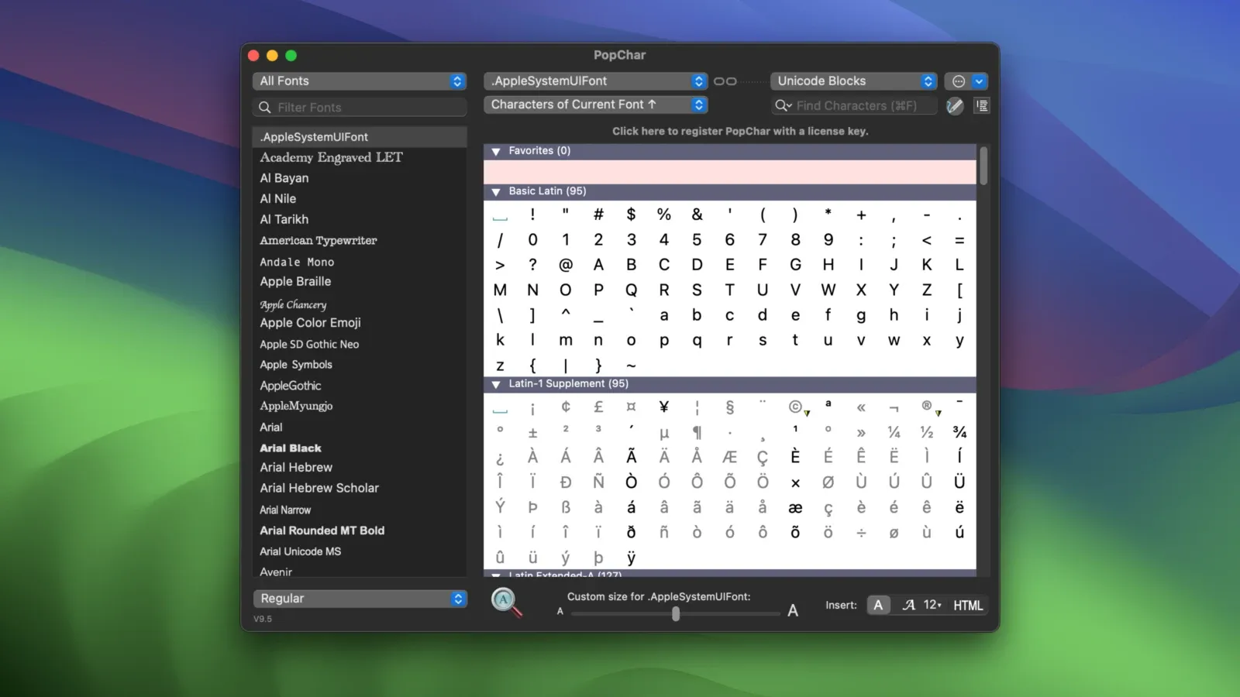The image size is (1240, 697).
Task: Click the chain link icon beside font selector
Action: (x=725, y=81)
